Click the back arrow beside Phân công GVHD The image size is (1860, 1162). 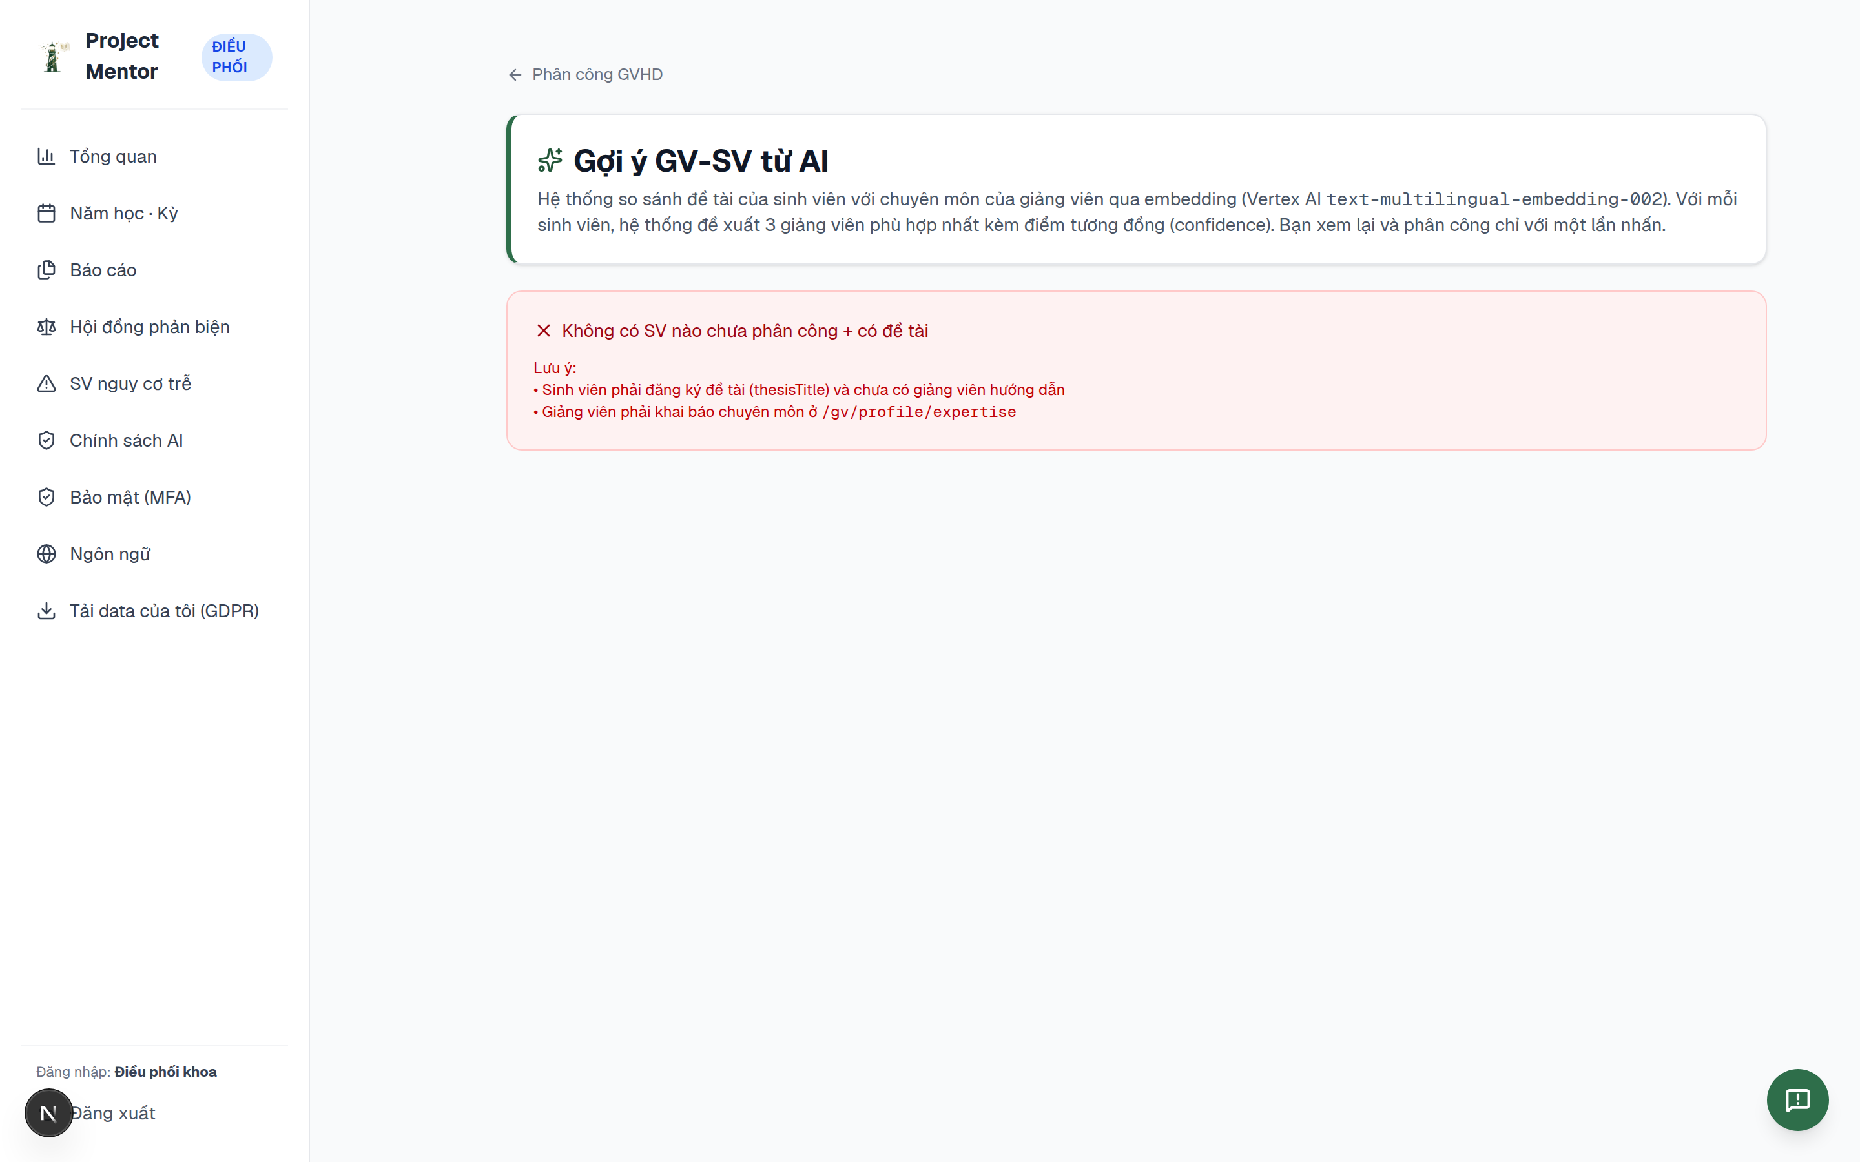click(x=515, y=74)
